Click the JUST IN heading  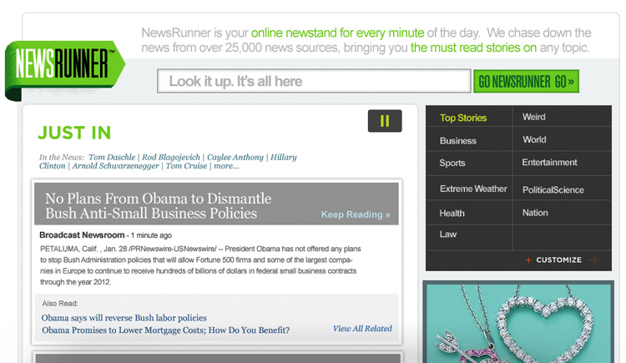pyautogui.click(x=74, y=133)
